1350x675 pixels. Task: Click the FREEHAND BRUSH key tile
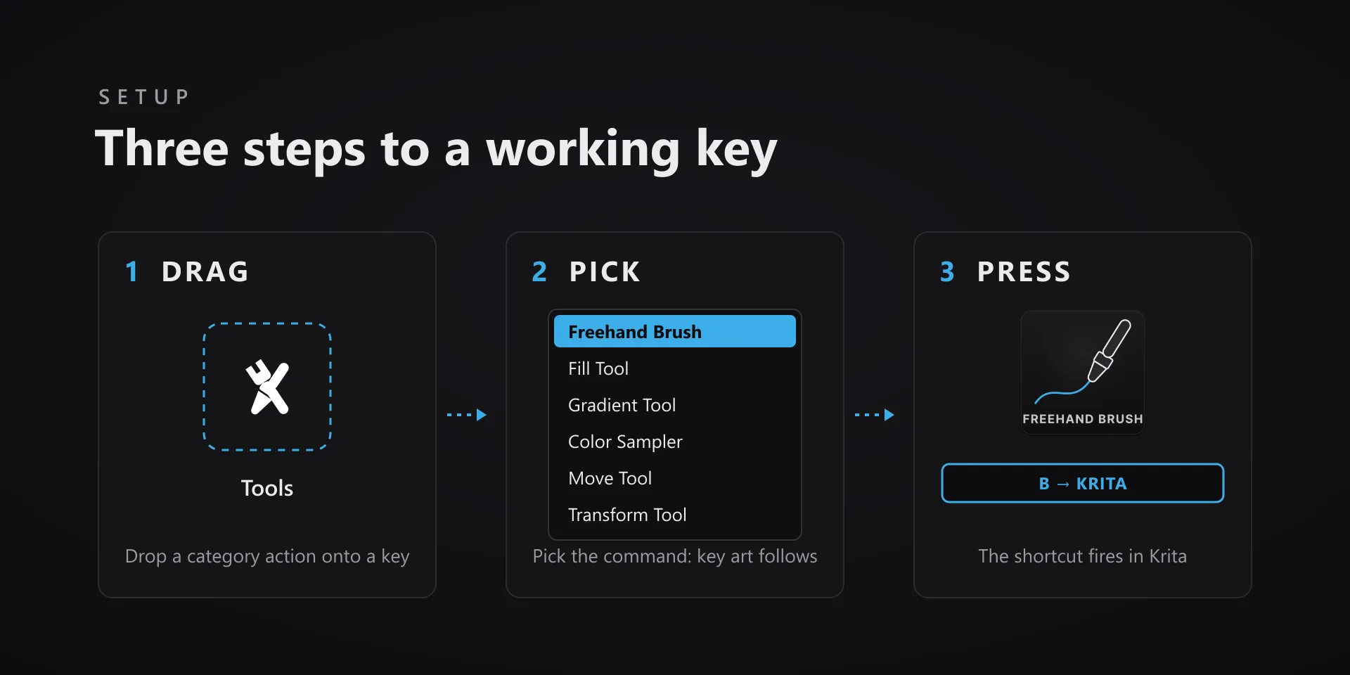pyautogui.click(x=1083, y=373)
